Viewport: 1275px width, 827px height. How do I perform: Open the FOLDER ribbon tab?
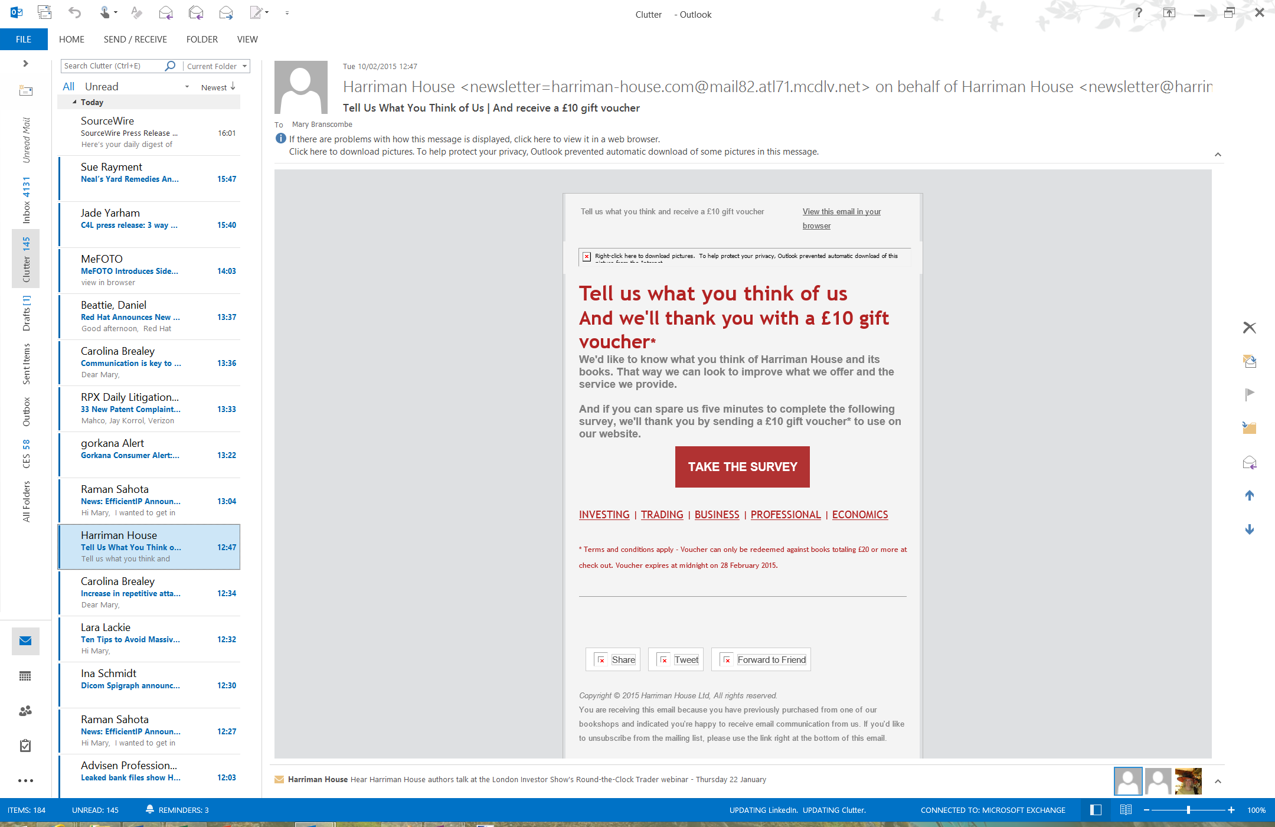[x=202, y=39]
